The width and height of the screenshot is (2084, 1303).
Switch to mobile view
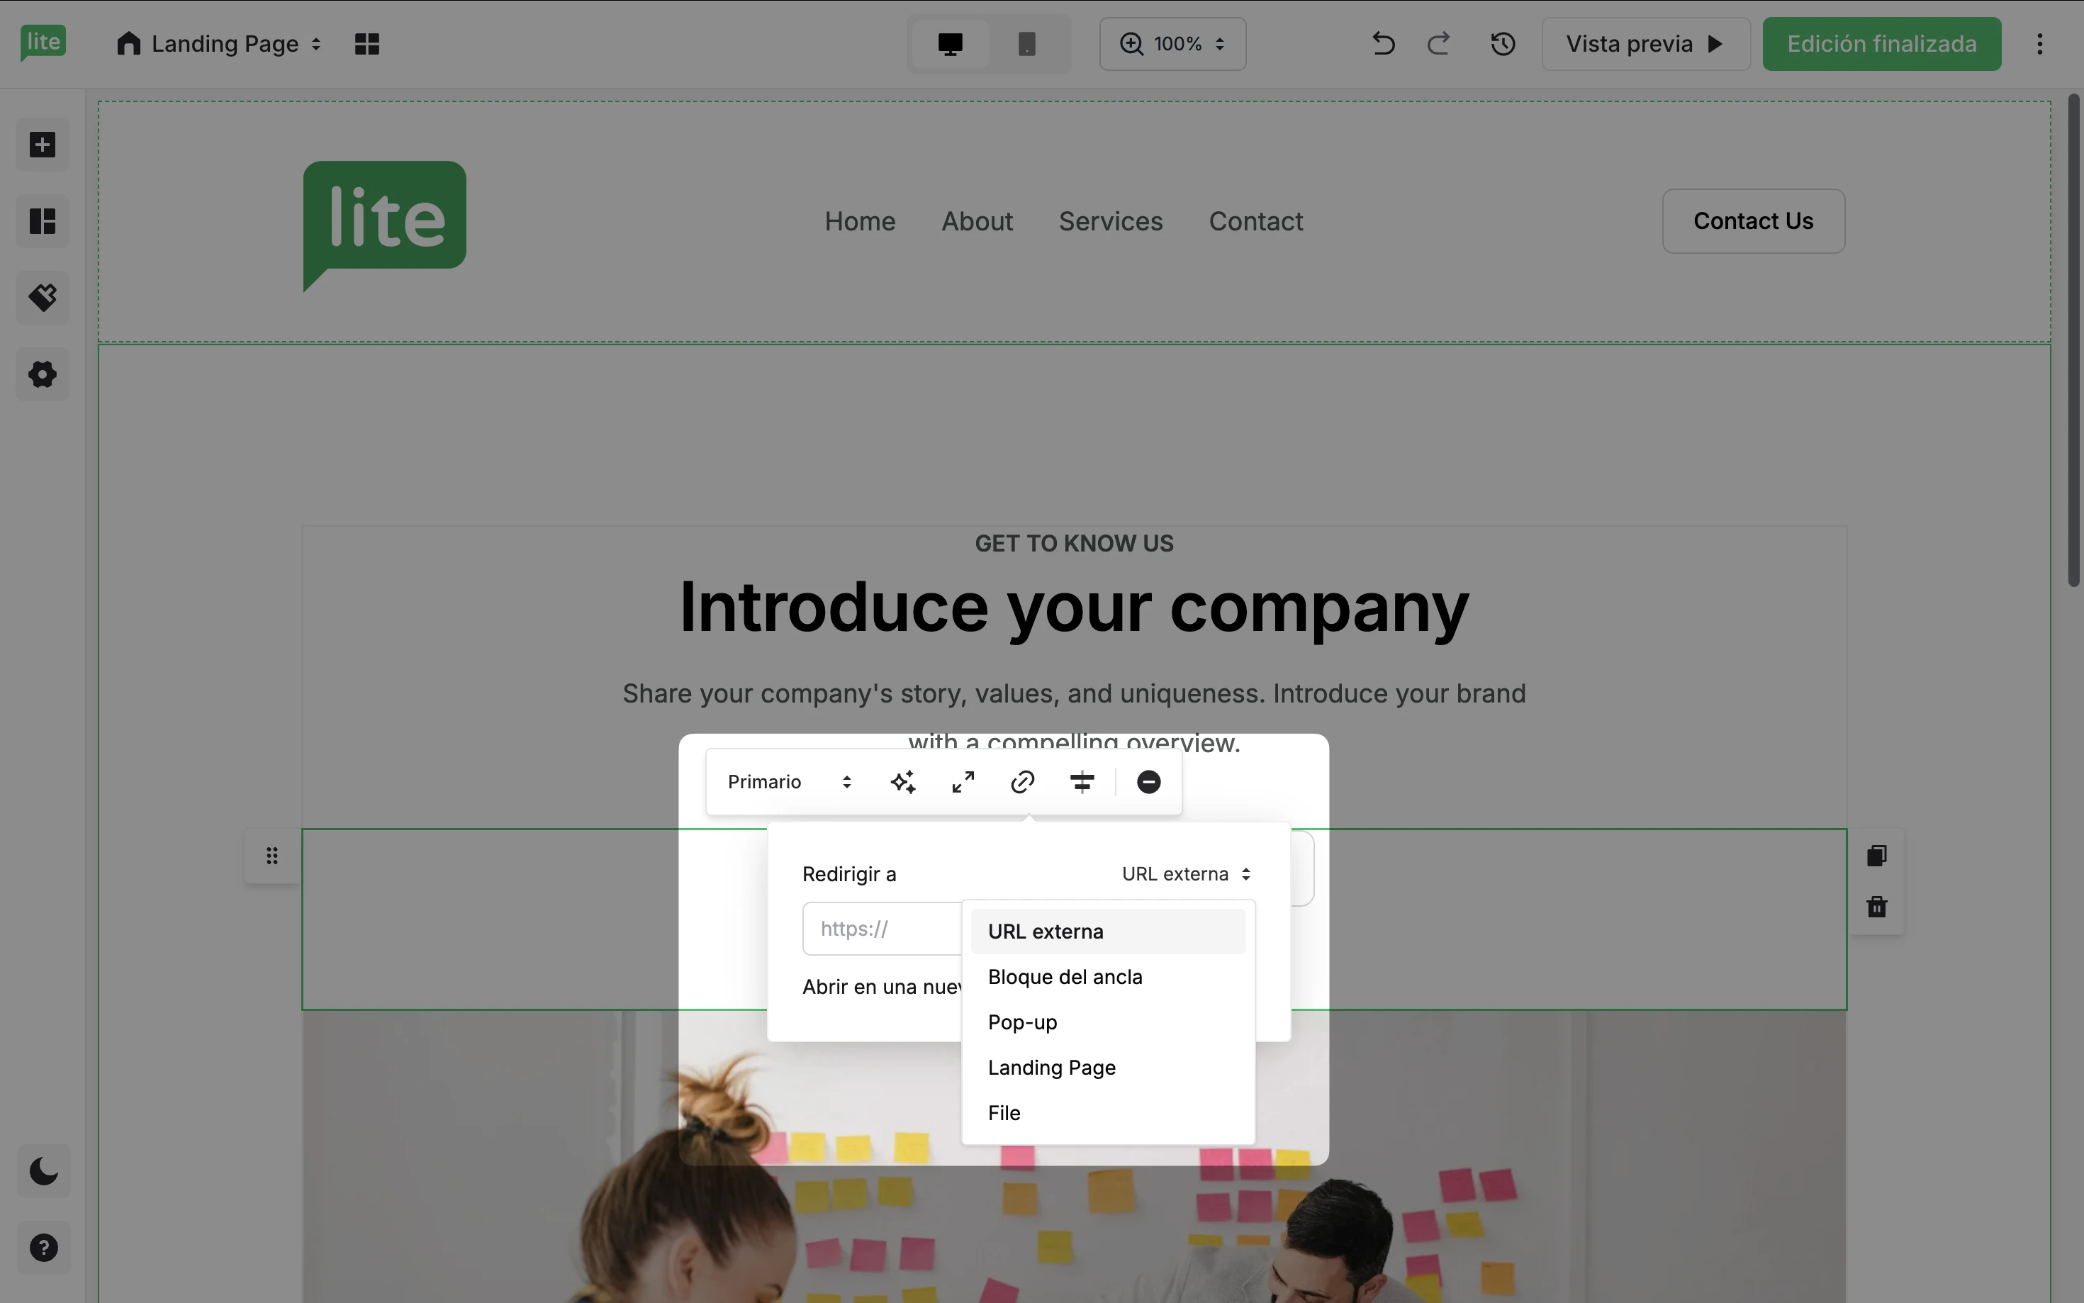pyautogui.click(x=1026, y=44)
